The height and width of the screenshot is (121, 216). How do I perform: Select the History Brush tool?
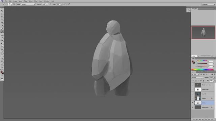pyautogui.click(x=2, y=38)
